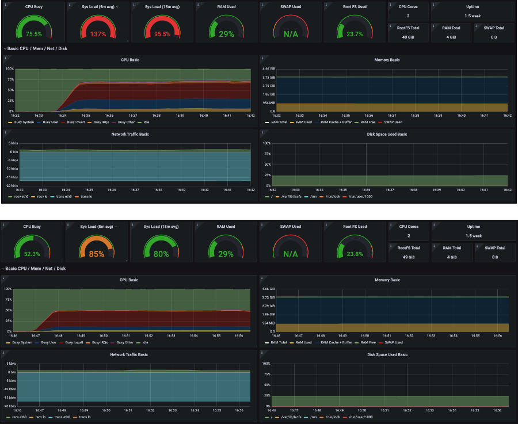The width and height of the screenshot is (518, 424).
Task: Click the orange 85% Sys Load gauge
Action: coord(97,247)
